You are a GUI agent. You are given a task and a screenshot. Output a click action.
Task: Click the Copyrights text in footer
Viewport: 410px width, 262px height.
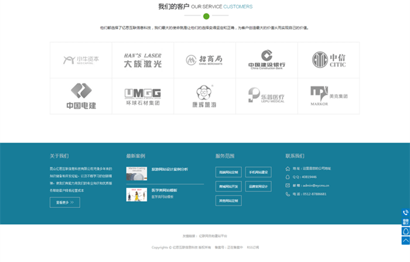181,247
